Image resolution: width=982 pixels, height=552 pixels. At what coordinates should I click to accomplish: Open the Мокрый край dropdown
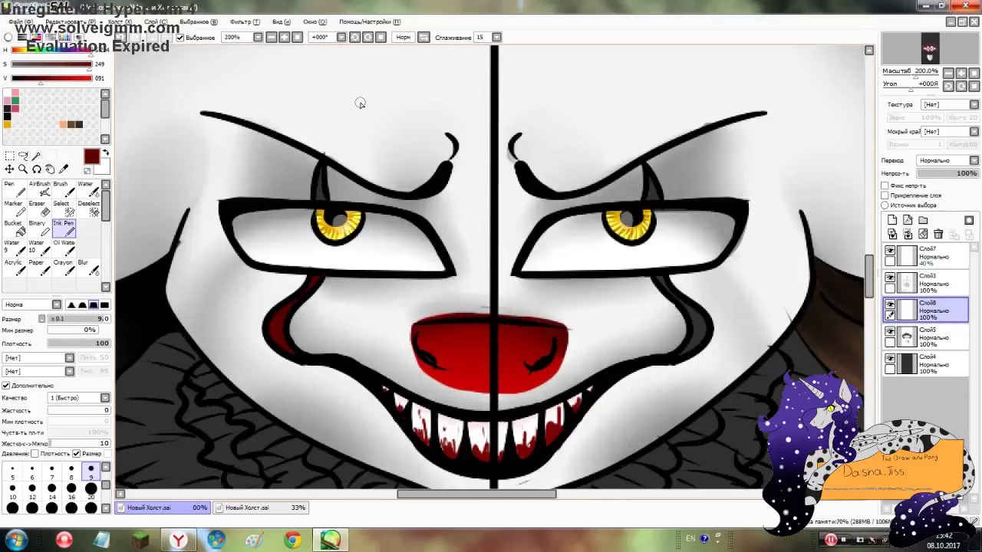pyautogui.click(x=950, y=131)
